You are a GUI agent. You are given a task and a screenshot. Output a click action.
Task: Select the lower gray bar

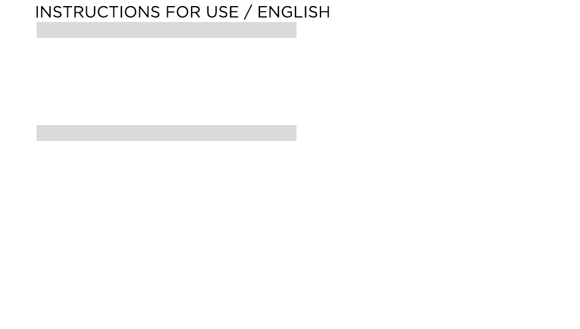(167, 133)
